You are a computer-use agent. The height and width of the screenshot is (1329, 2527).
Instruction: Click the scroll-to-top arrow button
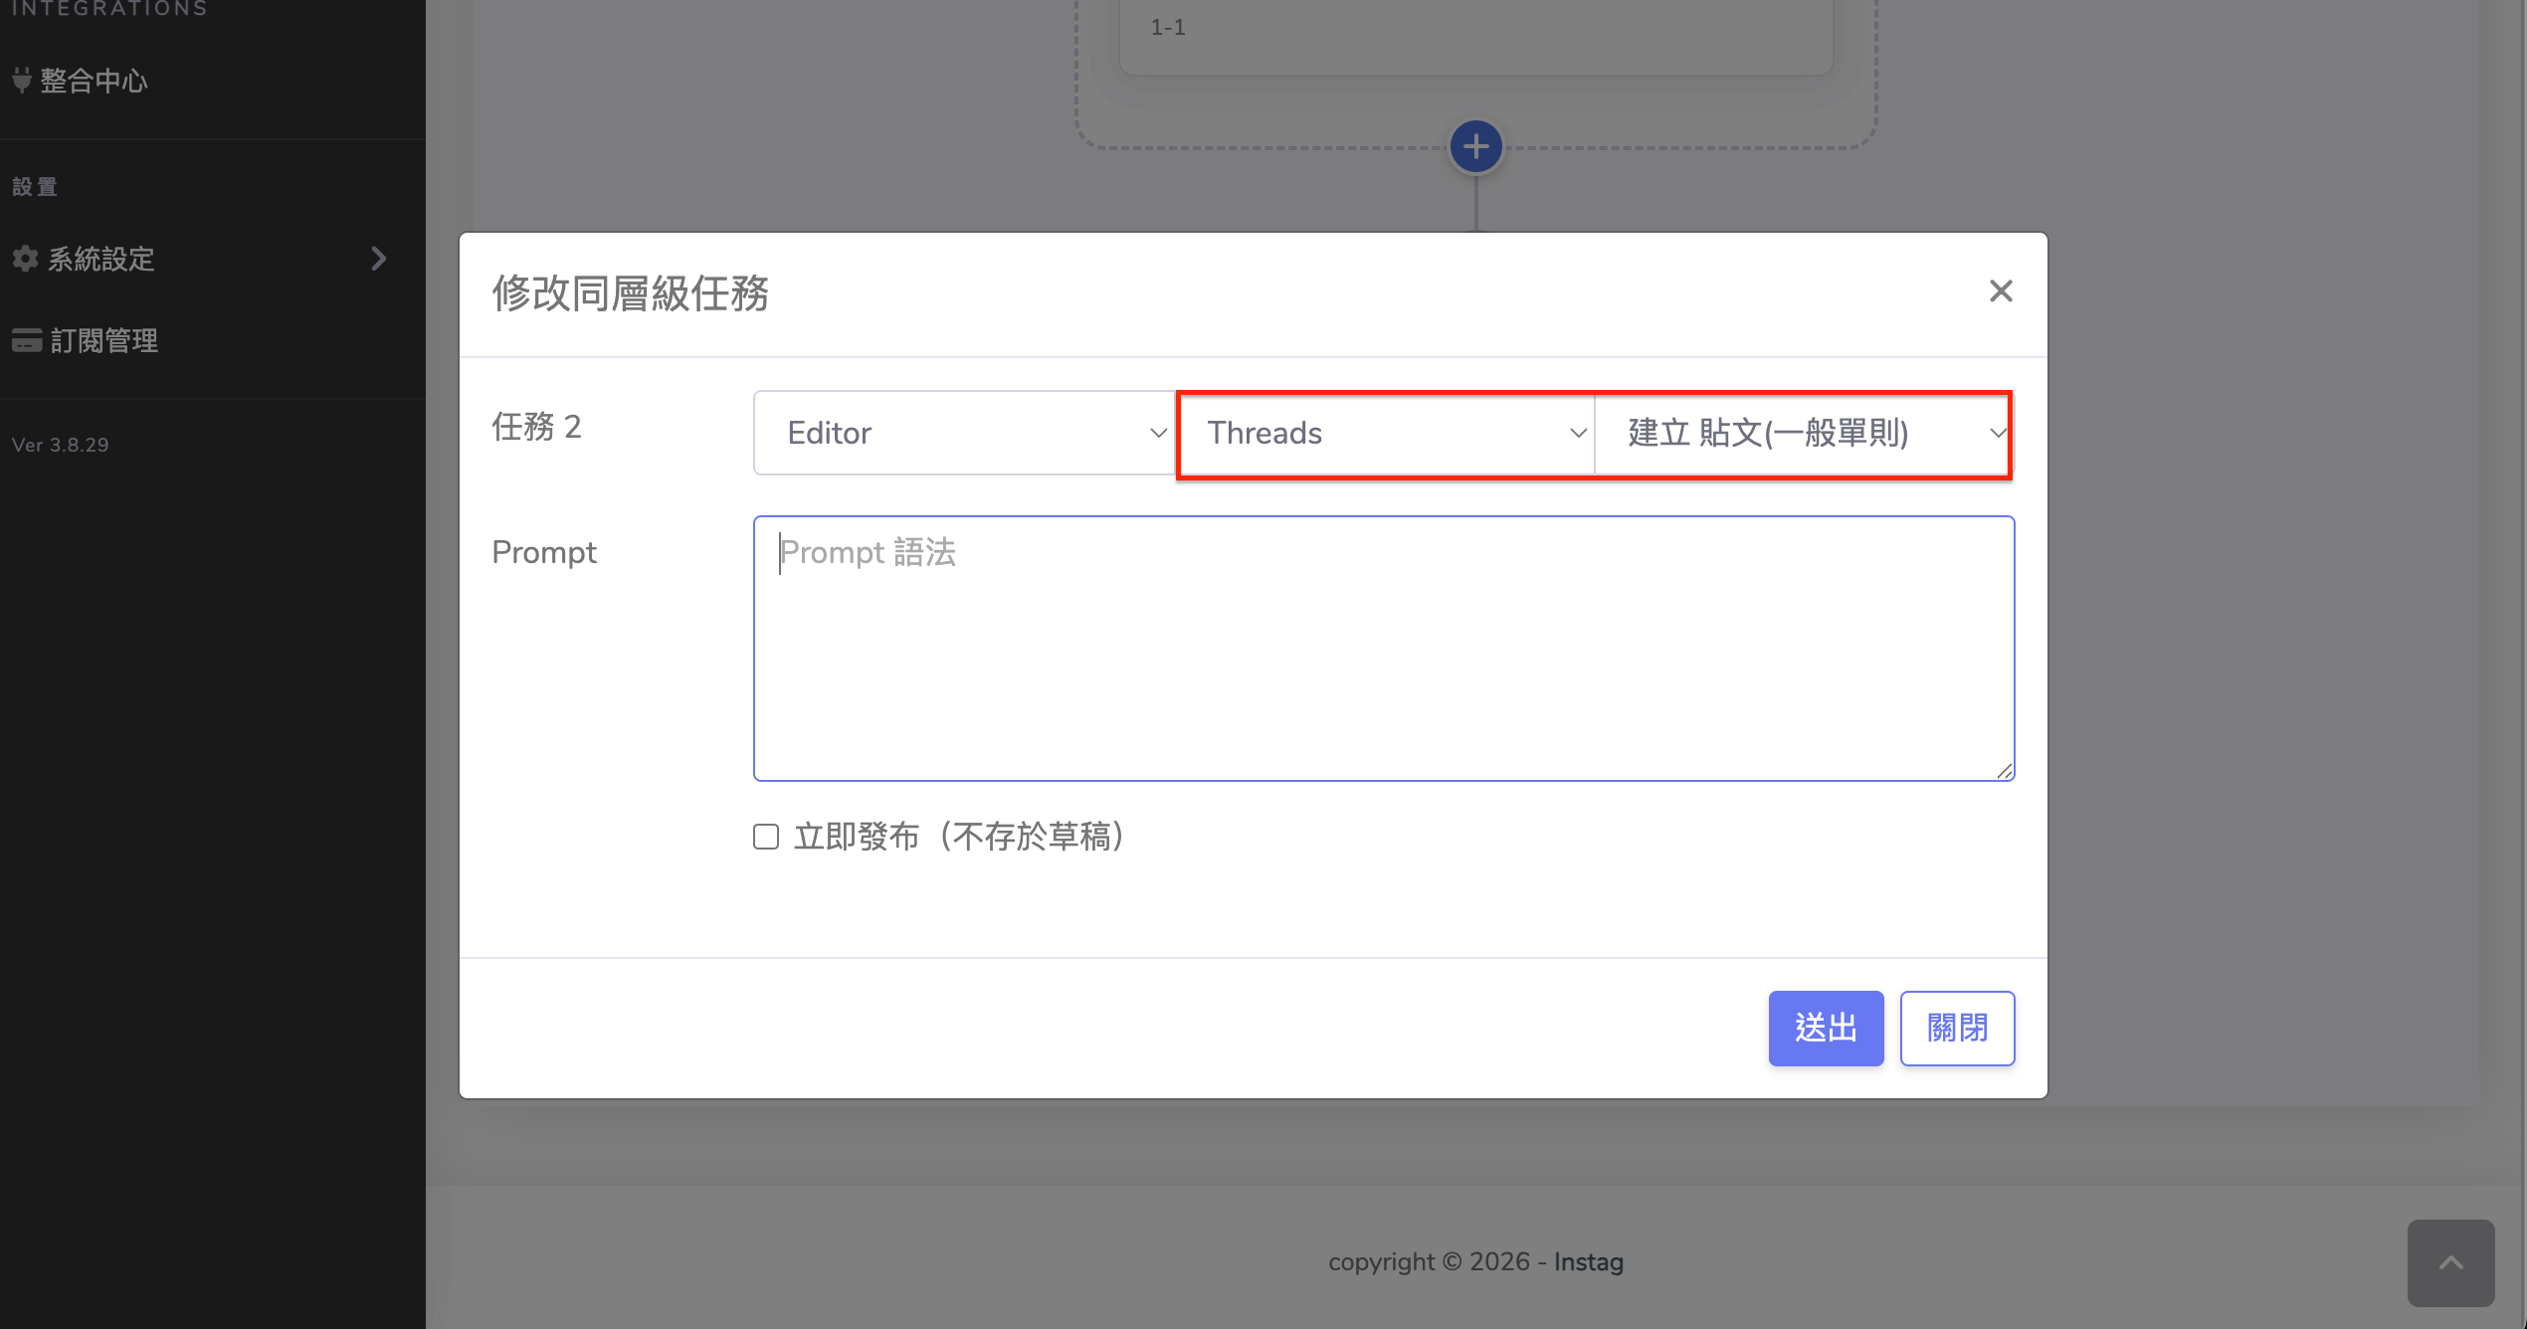coord(2450,1262)
